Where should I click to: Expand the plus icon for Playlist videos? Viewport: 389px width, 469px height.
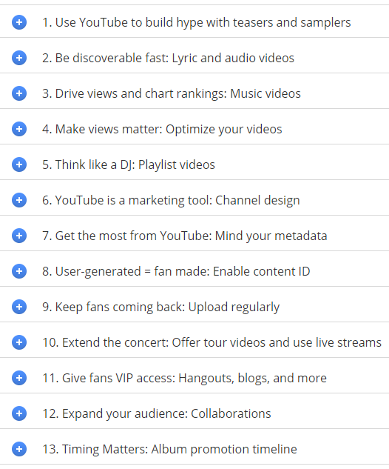(19, 164)
